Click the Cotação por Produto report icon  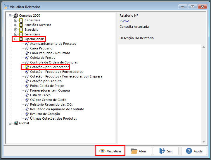(27, 81)
